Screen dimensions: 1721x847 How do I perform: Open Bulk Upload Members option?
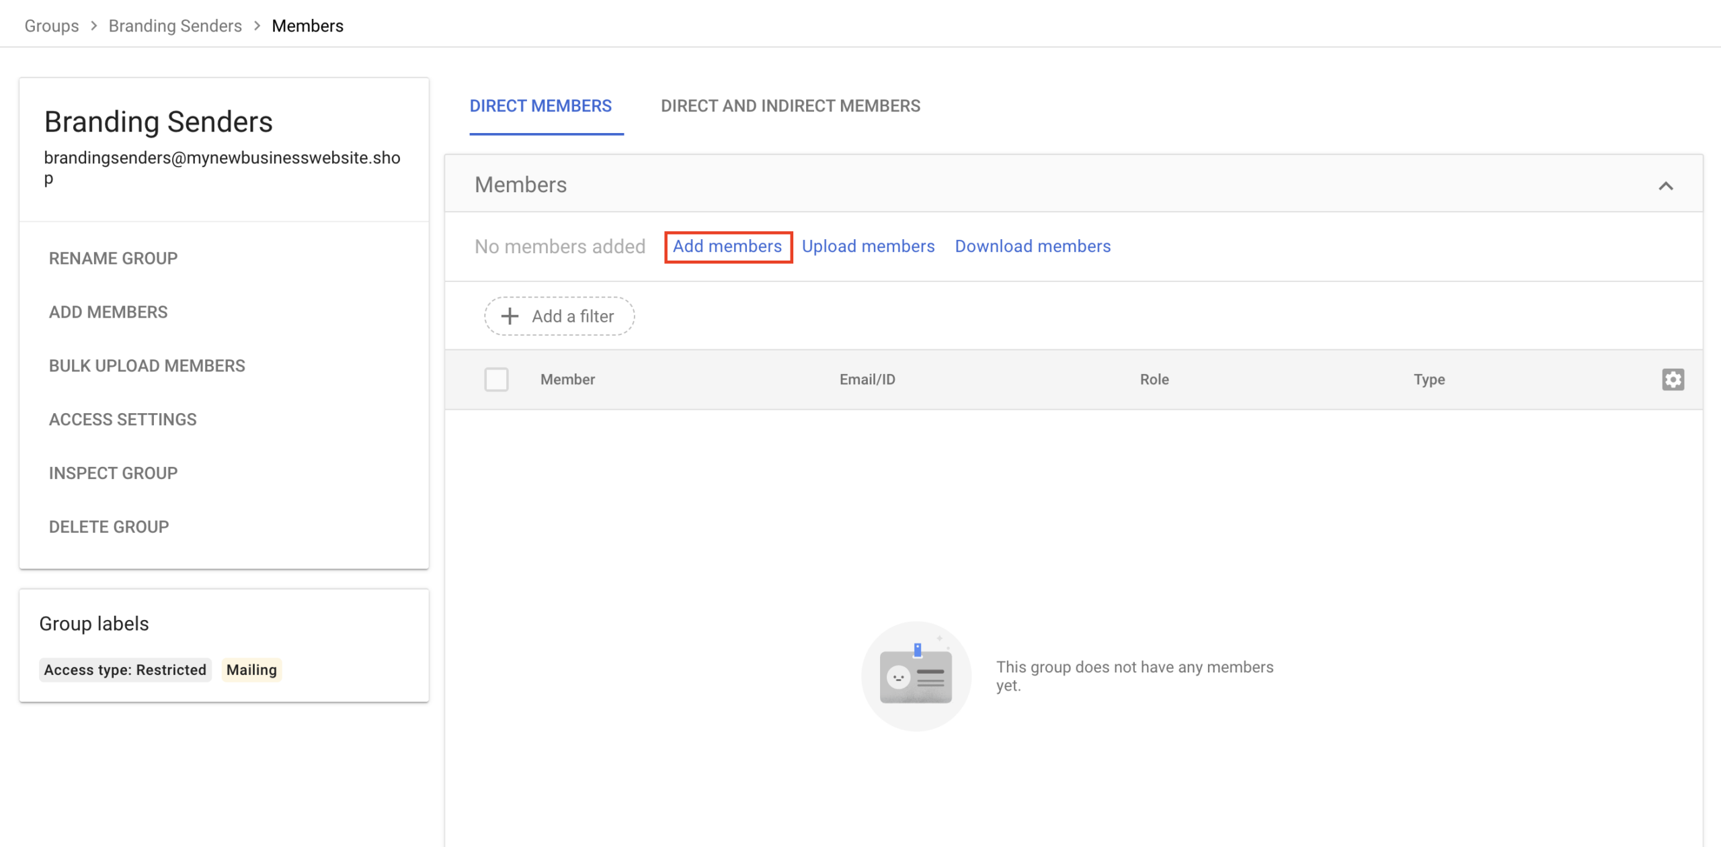tap(147, 366)
